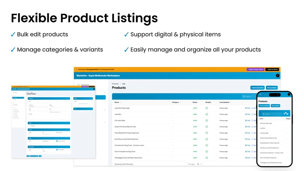Click Shopify check icon for Fish Daily Meal
304x171 pixels.
coord(207,120)
